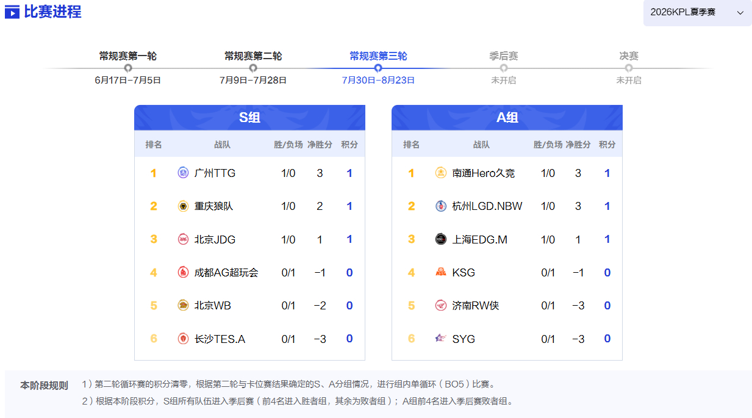
Task: Open the 成都AG超玩会 team name
Action: [x=226, y=272]
